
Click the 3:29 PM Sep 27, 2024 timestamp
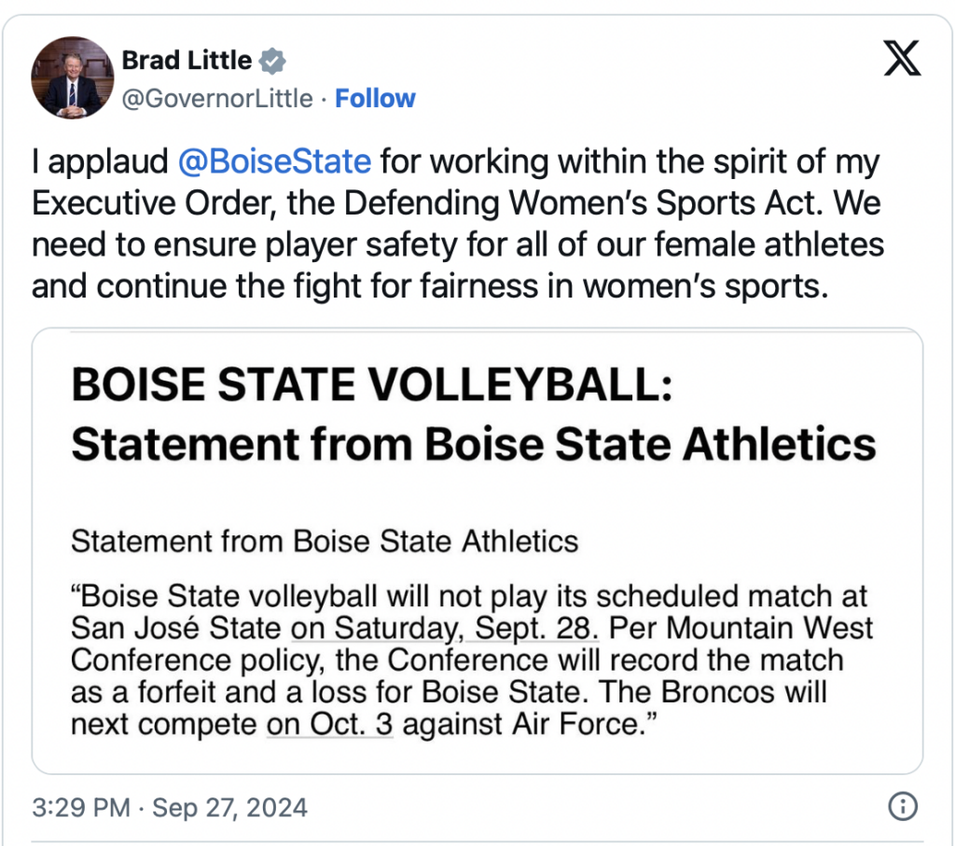(x=170, y=807)
